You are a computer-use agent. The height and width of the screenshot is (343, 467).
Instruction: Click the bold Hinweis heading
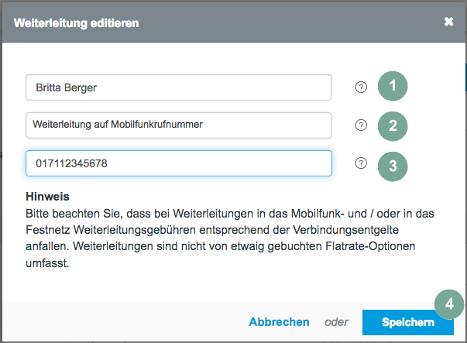47,197
